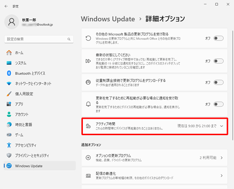The height and width of the screenshot is (189, 234).
Task: Click the 配信の最適化 delivery icon
Action: point(88,176)
